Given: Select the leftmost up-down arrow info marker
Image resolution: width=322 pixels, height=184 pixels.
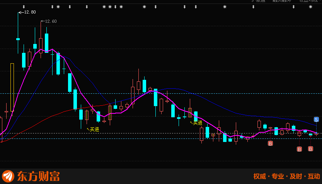Looking at the screenshot, I should click(x=24, y=7).
